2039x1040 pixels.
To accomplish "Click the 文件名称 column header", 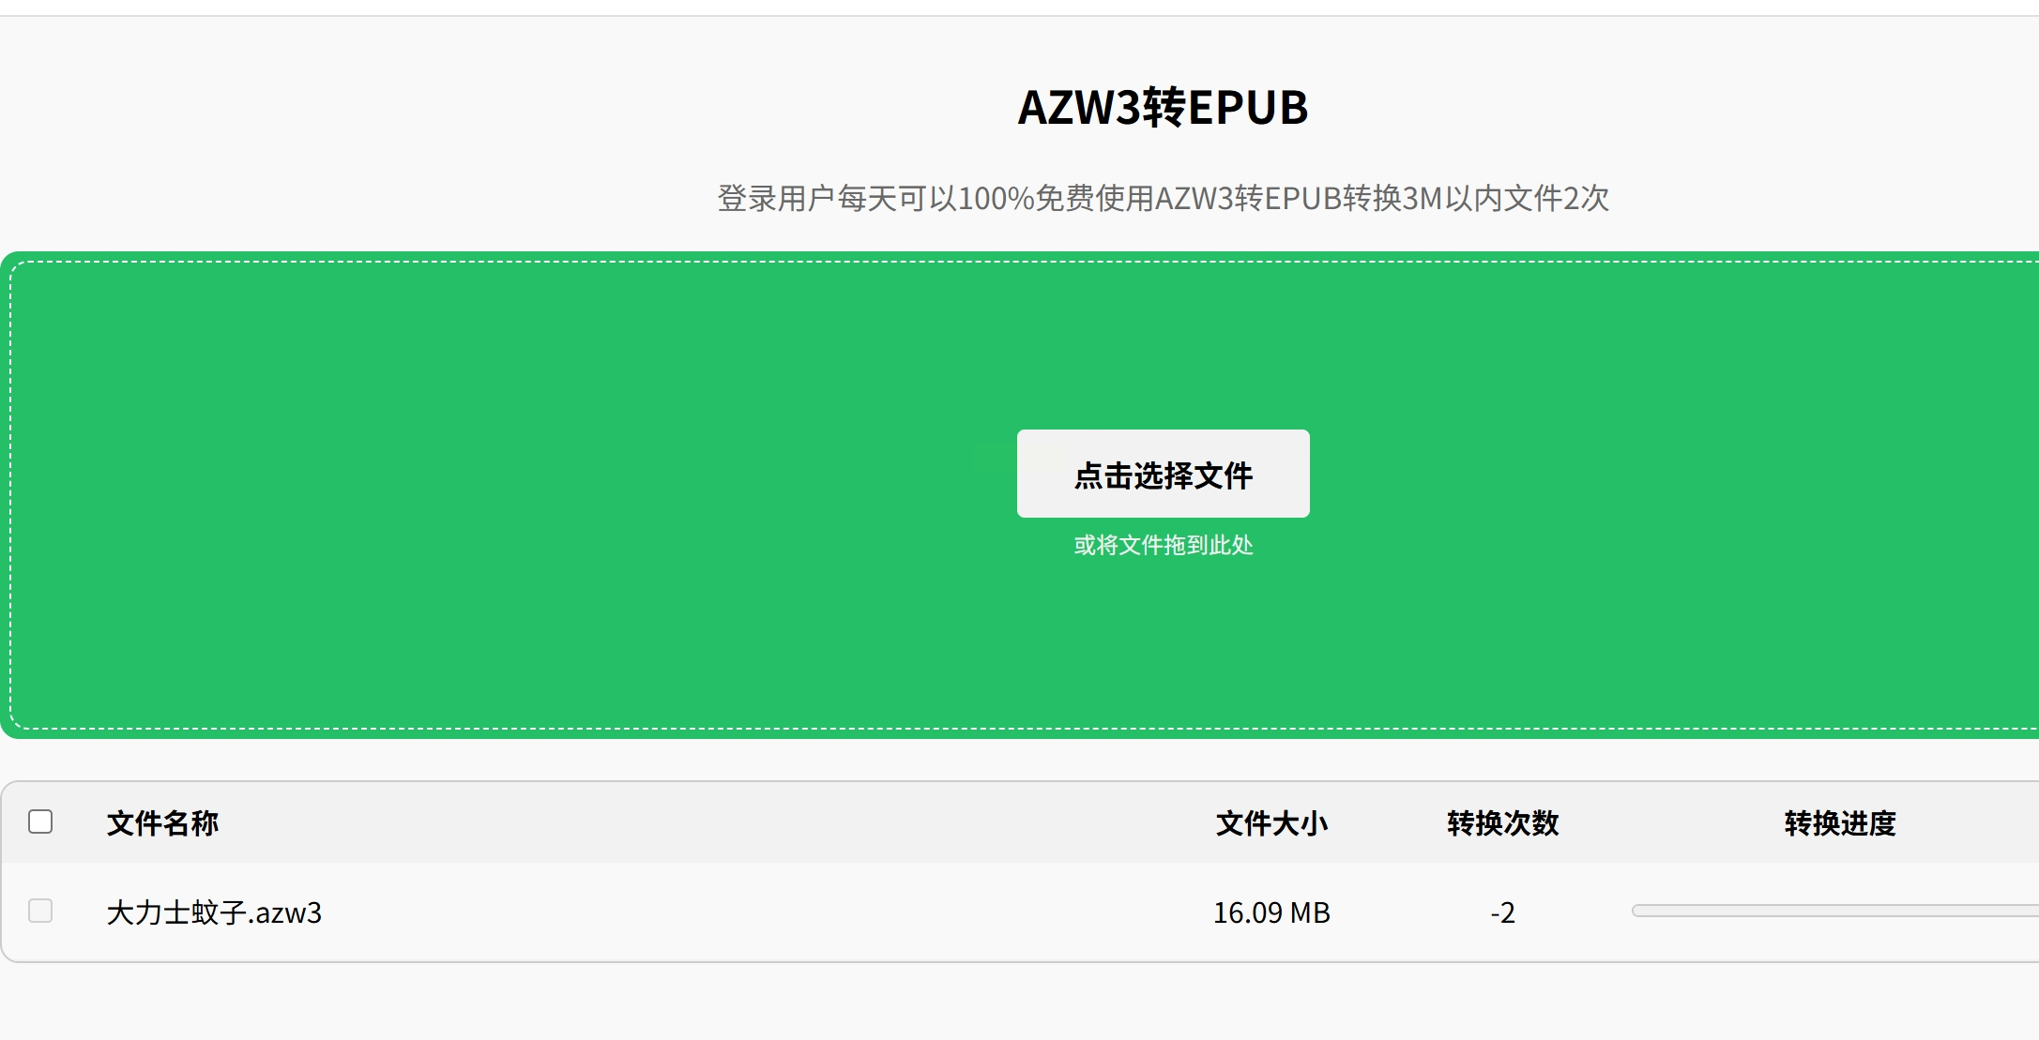I will click(162, 823).
